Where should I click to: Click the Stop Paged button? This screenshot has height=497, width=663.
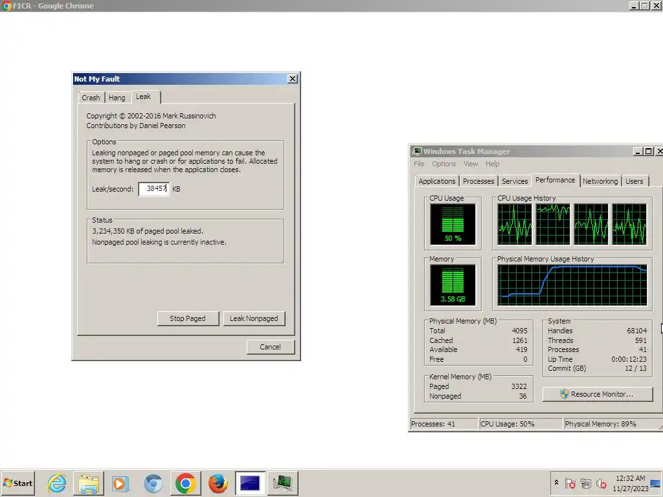(188, 318)
